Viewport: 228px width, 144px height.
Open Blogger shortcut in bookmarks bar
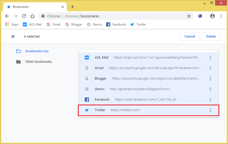coord(74,24)
